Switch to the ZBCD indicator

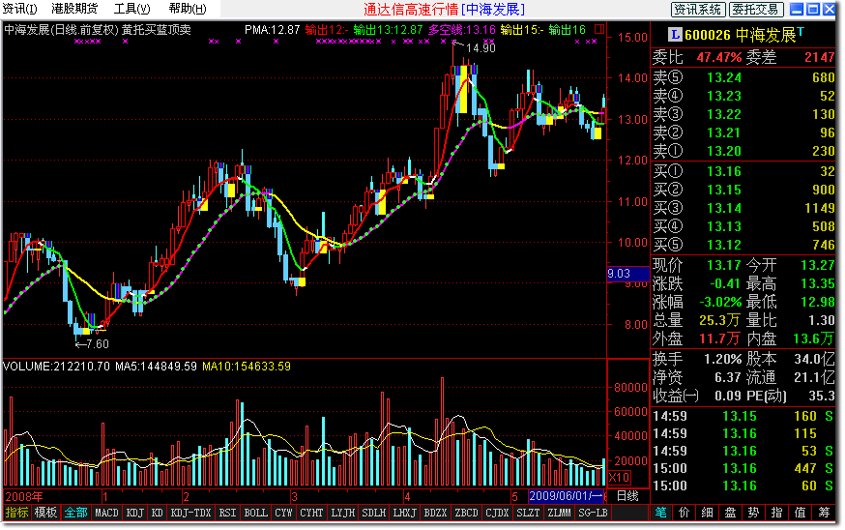click(x=466, y=513)
